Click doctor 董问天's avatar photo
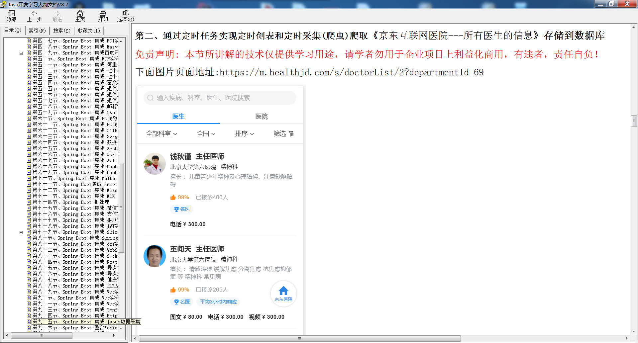This screenshot has height=343, width=638. point(155,256)
